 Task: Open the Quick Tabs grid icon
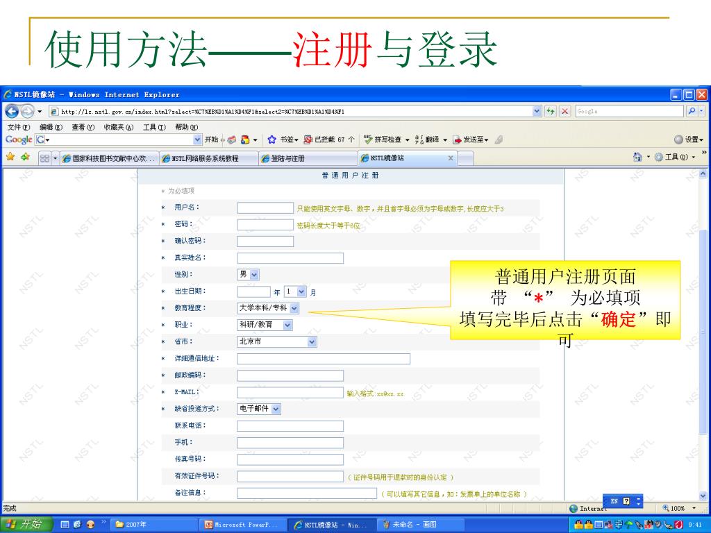pos(44,158)
